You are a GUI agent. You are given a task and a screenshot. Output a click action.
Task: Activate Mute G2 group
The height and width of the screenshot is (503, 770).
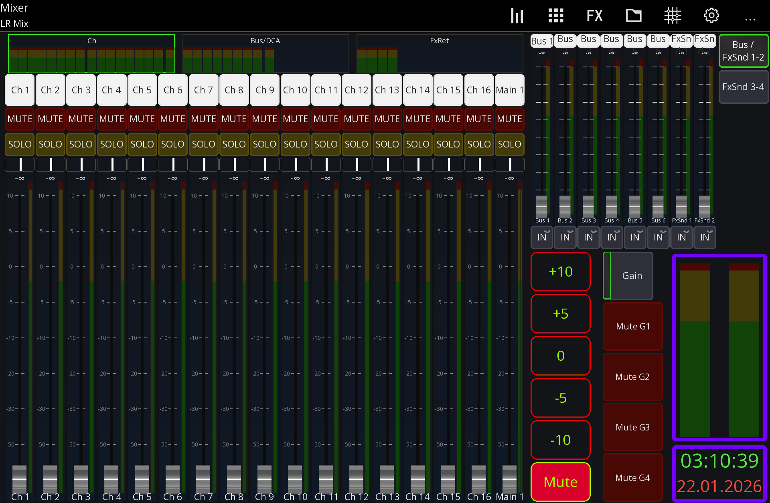[633, 377]
